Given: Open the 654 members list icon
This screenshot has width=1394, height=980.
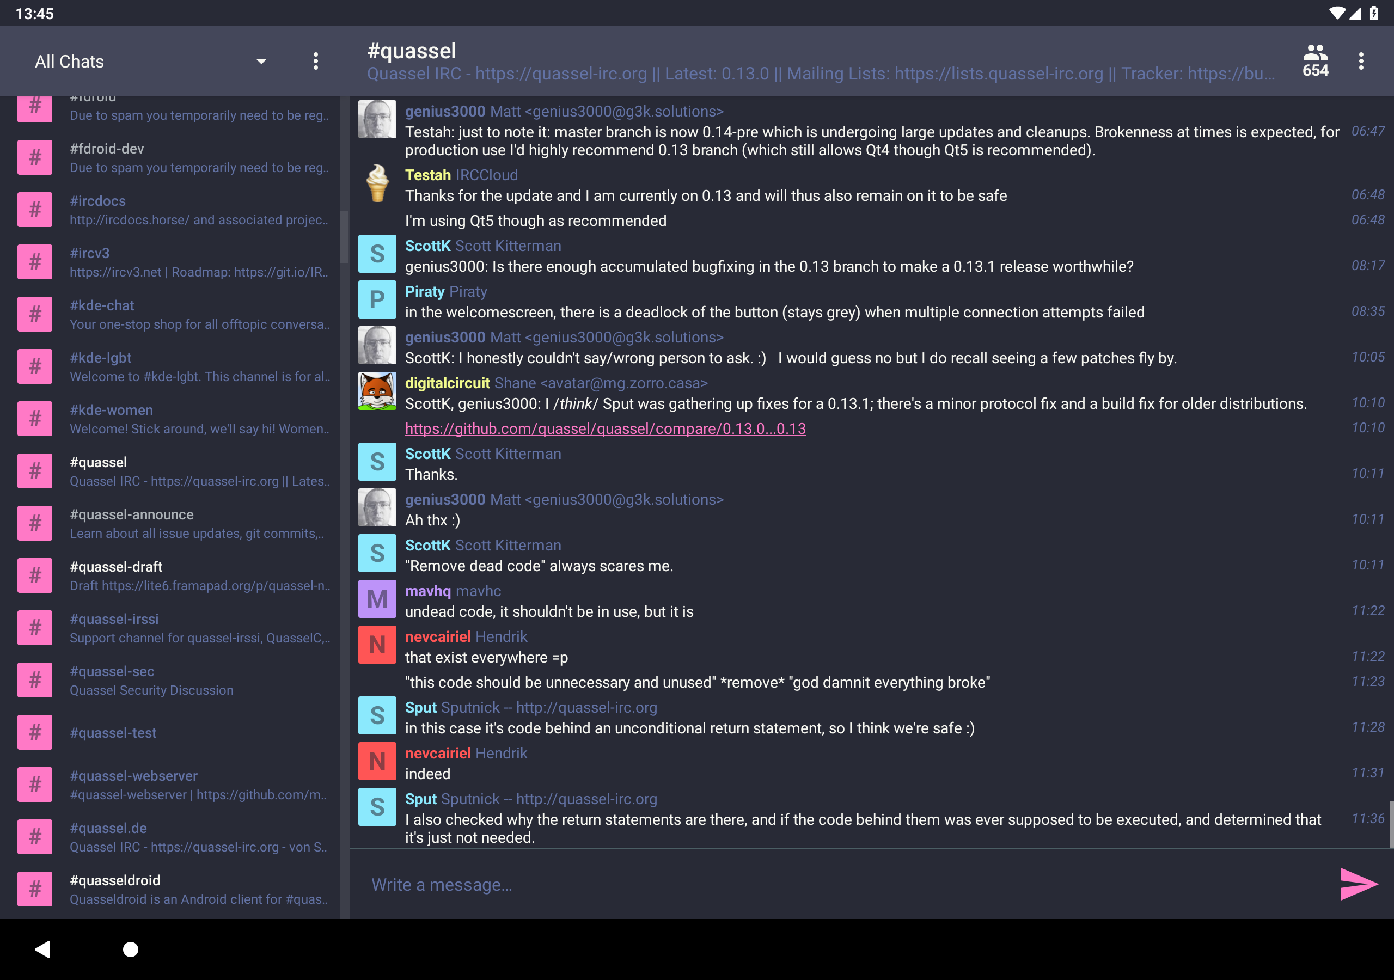Looking at the screenshot, I should [x=1315, y=61].
